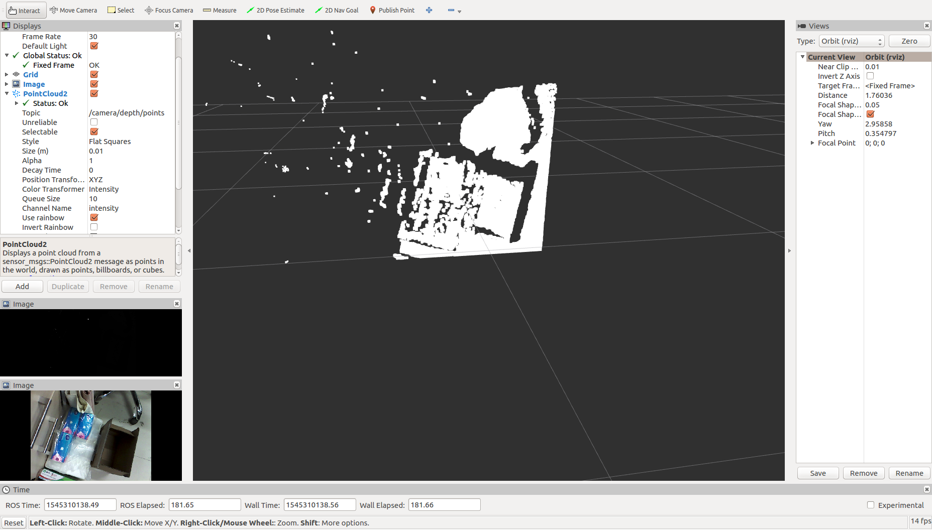The height and width of the screenshot is (530, 932).
Task: Hide the PointCloud2 display
Action: [x=93, y=93]
